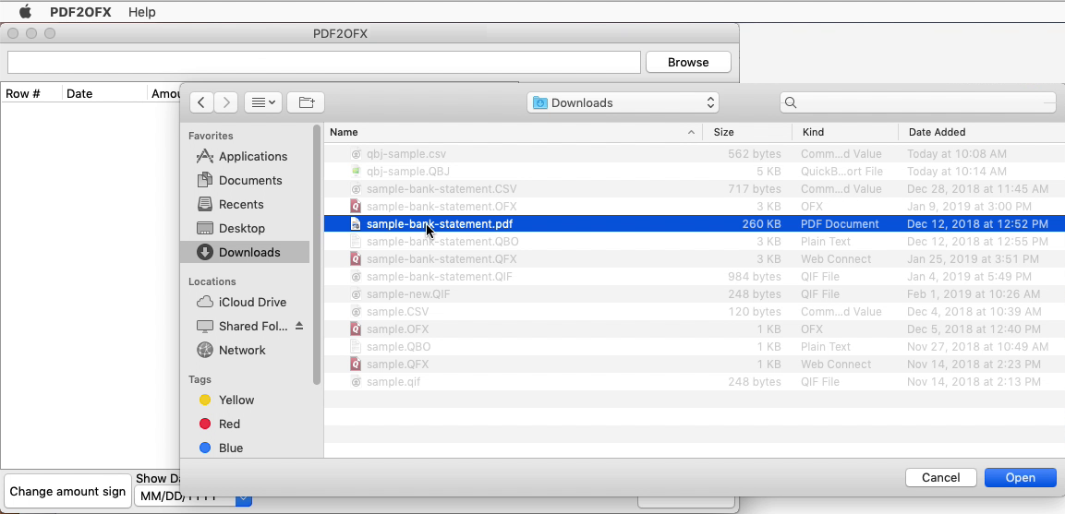1065x514 pixels.
Task: Go back with the left chevron button
Action: pyautogui.click(x=201, y=102)
